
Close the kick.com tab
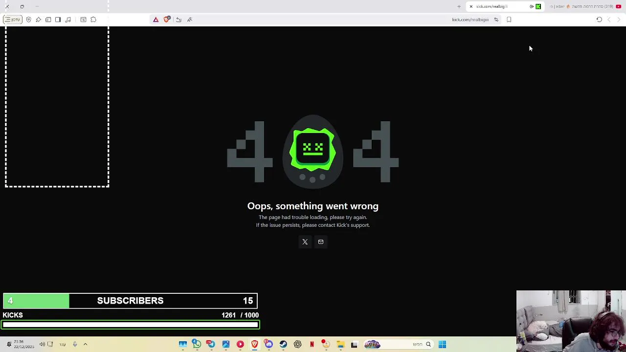tap(471, 6)
